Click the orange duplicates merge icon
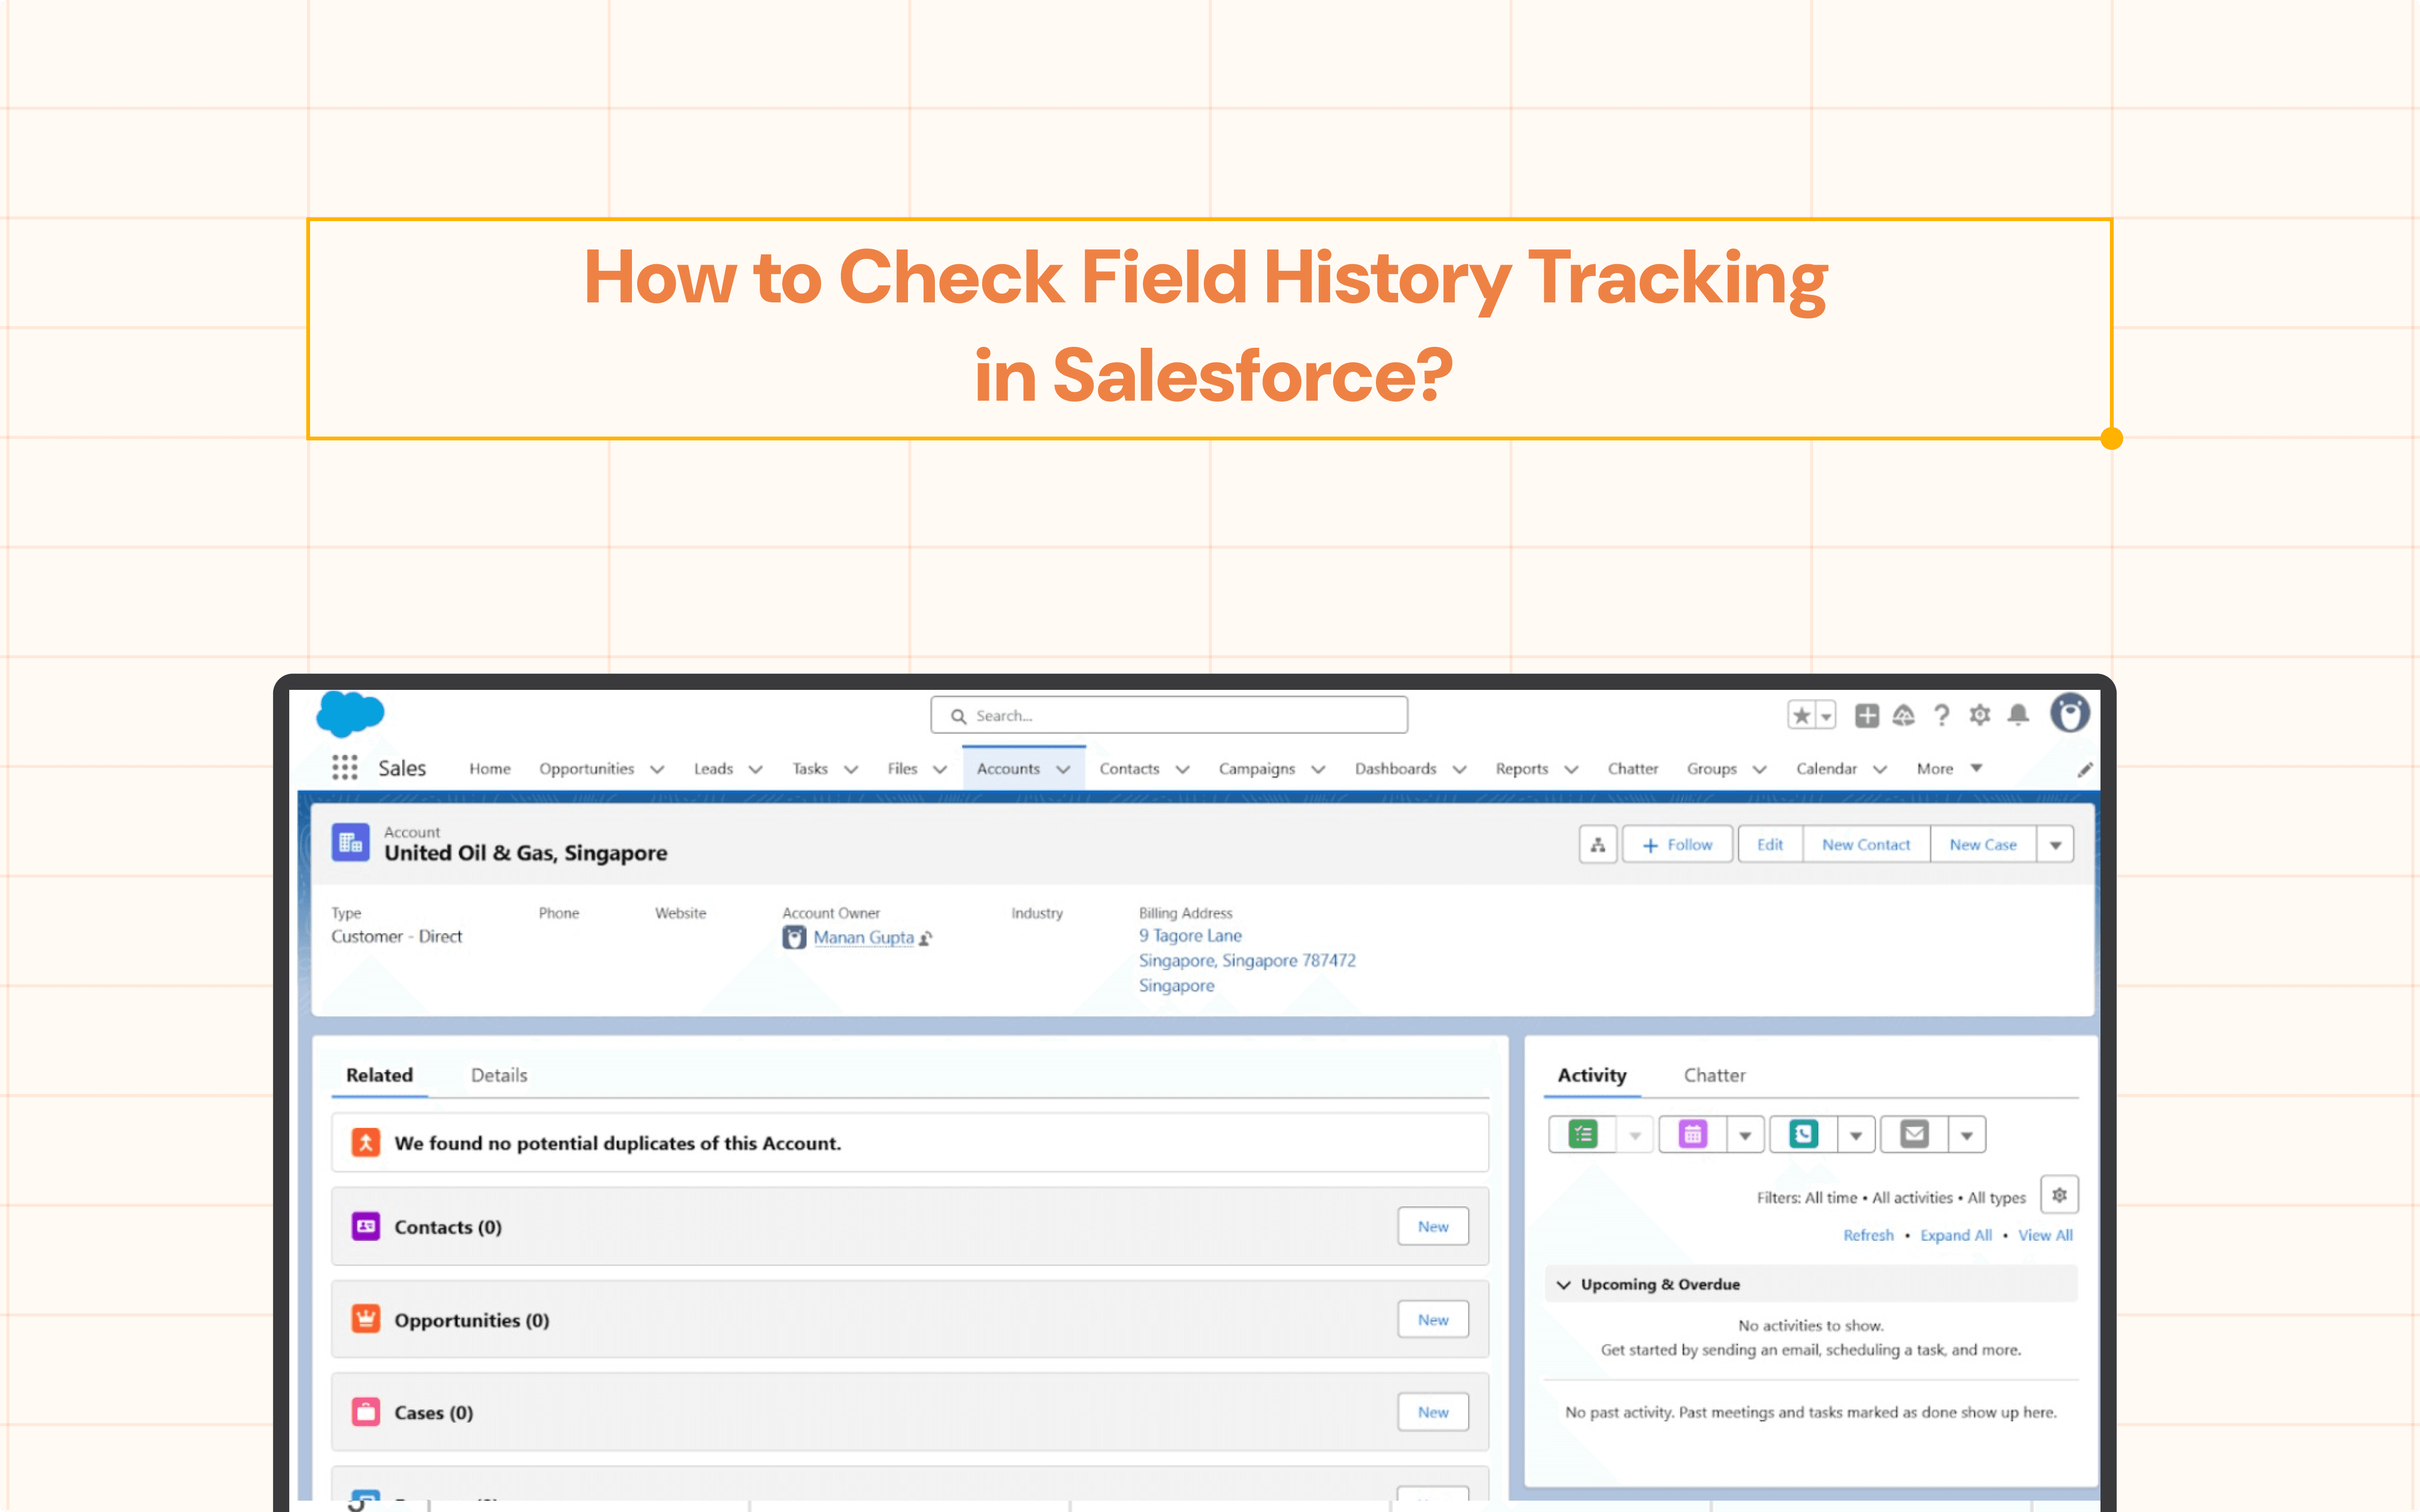Viewport: 2420px width, 1512px height. click(x=366, y=1142)
